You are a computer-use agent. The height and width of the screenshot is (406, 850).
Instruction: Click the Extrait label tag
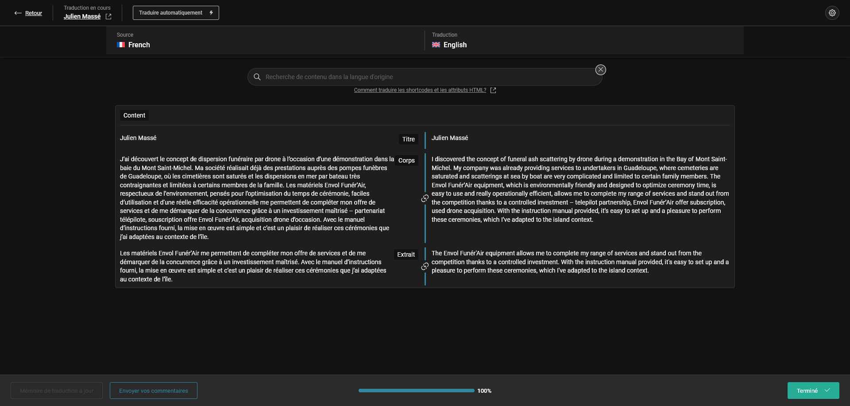[406, 254]
